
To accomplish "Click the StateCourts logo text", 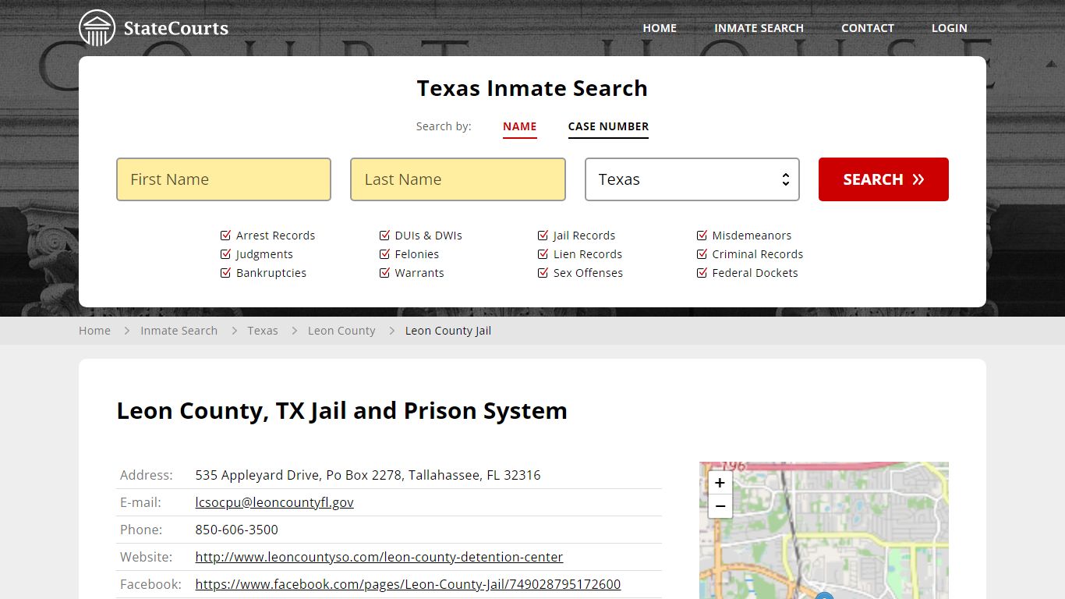I will click(x=176, y=29).
